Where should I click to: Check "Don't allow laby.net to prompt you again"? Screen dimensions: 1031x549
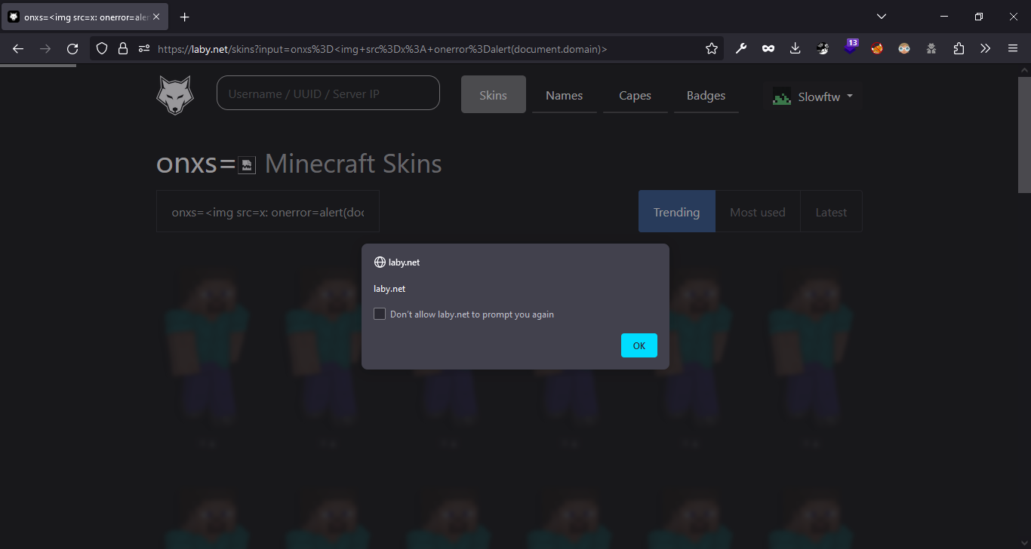[x=380, y=314]
